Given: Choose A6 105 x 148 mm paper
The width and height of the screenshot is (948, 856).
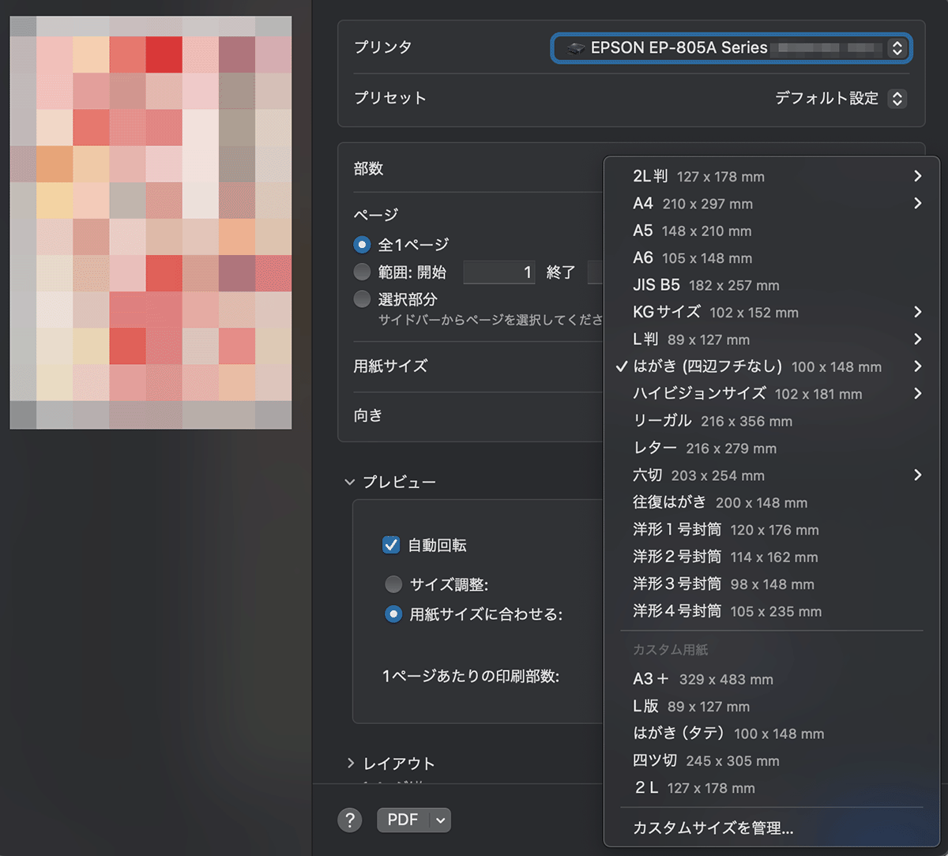Looking at the screenshot, I should (772, 258).
